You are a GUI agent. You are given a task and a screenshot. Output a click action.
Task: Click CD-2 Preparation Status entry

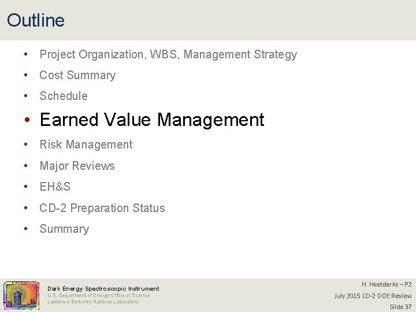(x=102, y=208)
